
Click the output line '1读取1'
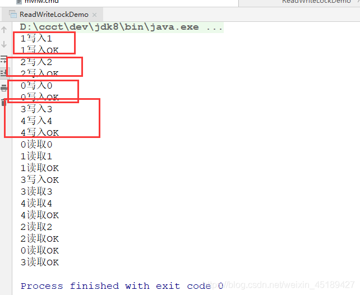36,156
